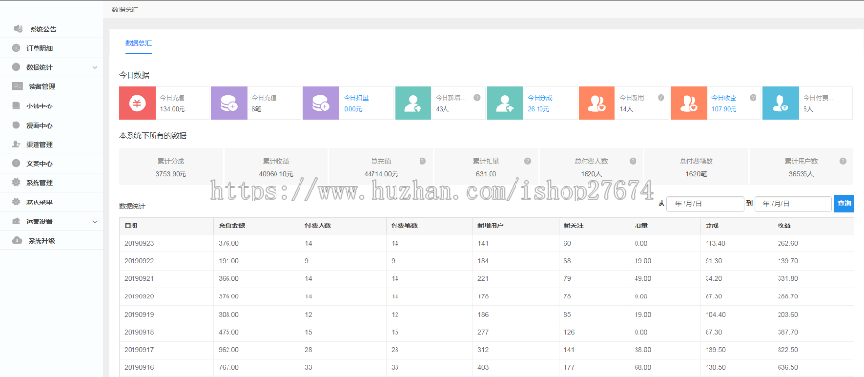Click the purple coins icon beside 0.00元

point(321,103)
